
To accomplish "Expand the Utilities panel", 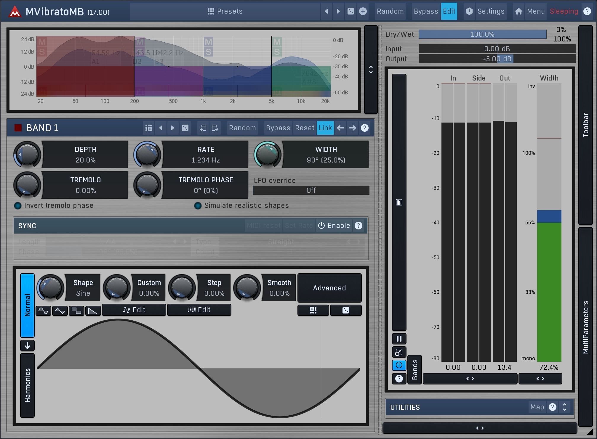I will coord(564,407).
